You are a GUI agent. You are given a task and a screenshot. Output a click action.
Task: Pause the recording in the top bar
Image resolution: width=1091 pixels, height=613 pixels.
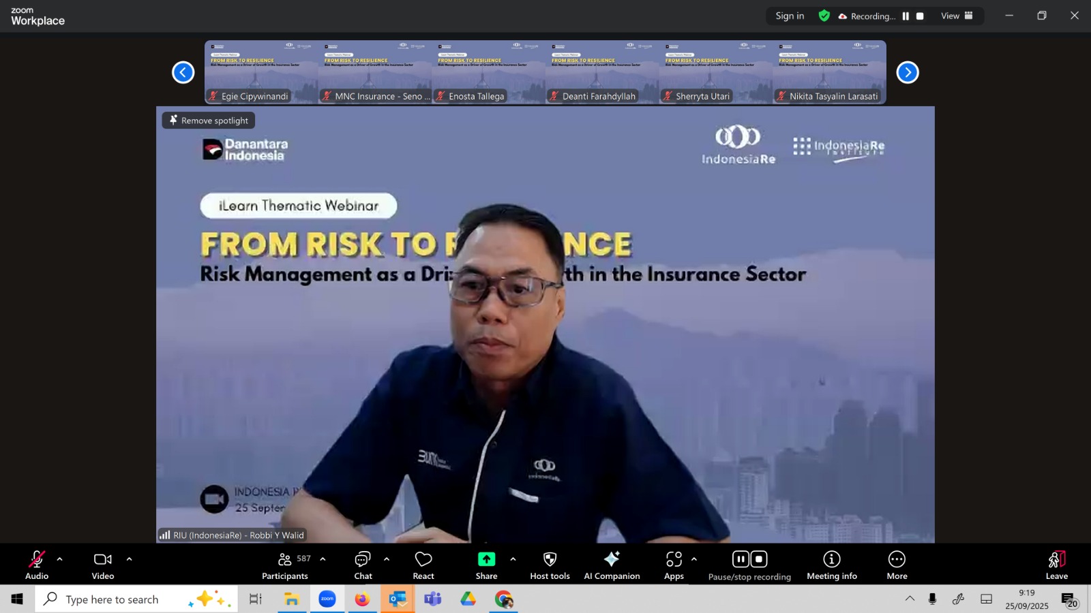point(906,16)
